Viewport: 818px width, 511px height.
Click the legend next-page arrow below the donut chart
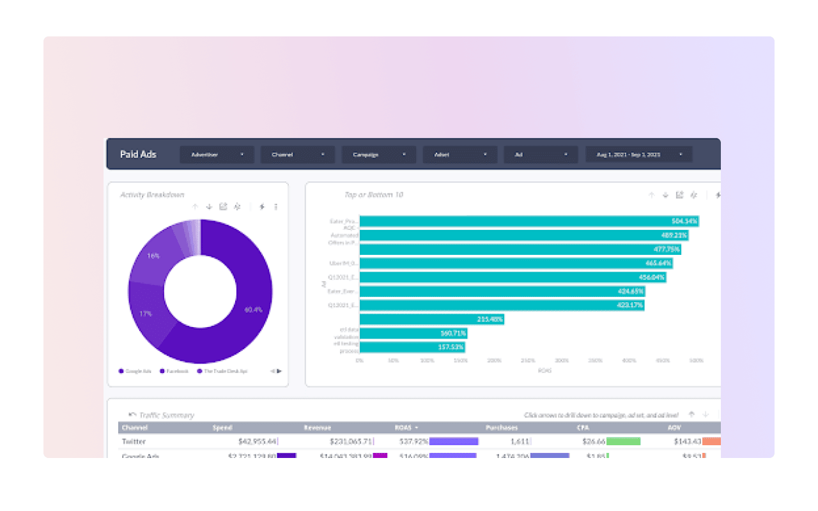[278, 370]
